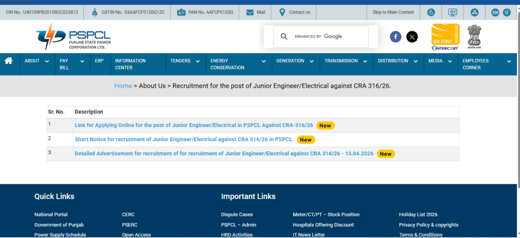Click the wheelchair accessibility icon
The height and width of the screenshot is (238, 520).
point(431,12)
